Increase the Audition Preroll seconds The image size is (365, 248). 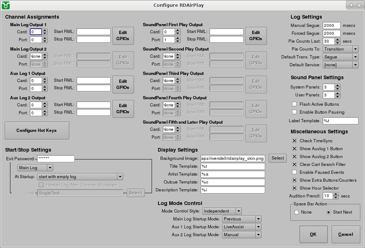click(336, 194)
